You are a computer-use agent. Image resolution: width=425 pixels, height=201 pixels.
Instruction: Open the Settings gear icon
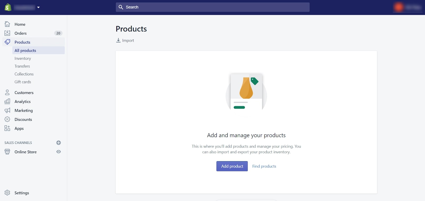pyautogui.click(x=7, y=193)
